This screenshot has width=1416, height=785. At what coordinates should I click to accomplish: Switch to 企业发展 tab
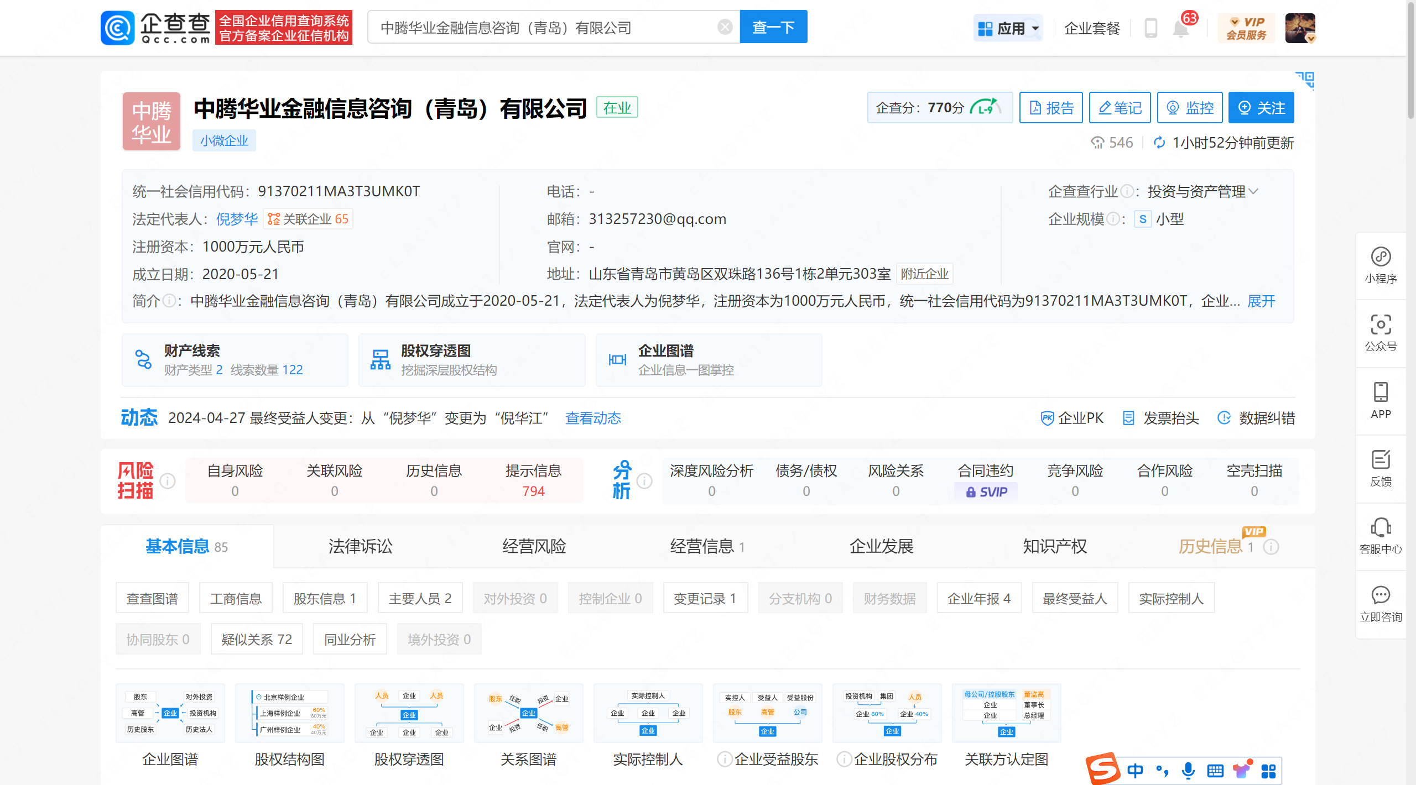click(x=882, y=546)
